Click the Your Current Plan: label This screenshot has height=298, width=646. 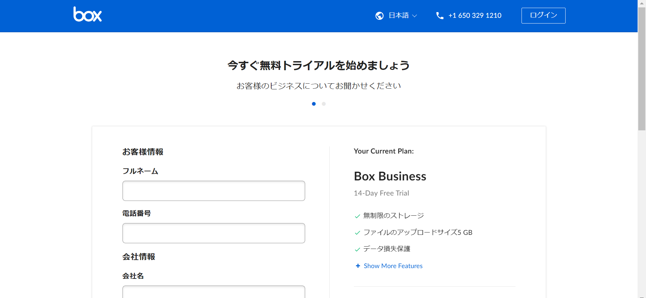click(384, 151)
